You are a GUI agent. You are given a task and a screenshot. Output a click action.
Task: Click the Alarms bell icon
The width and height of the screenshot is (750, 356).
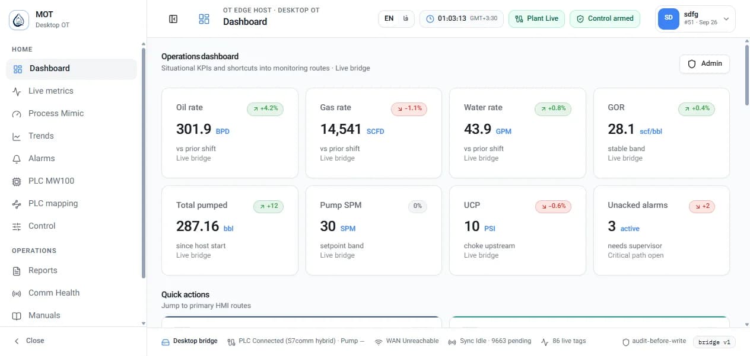pos(17,159)
